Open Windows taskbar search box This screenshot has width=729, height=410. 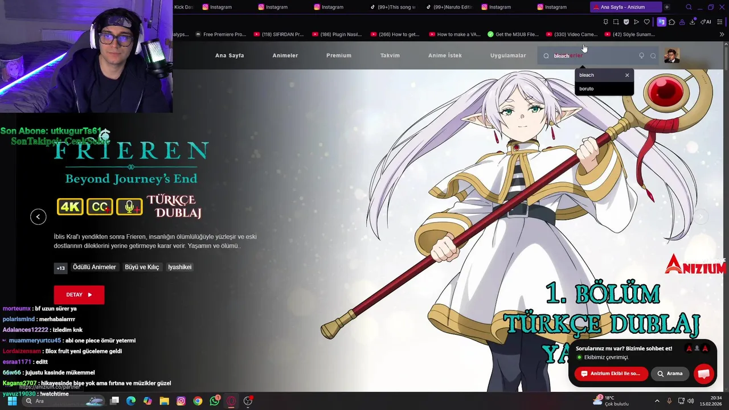click(x=64, y=401)
